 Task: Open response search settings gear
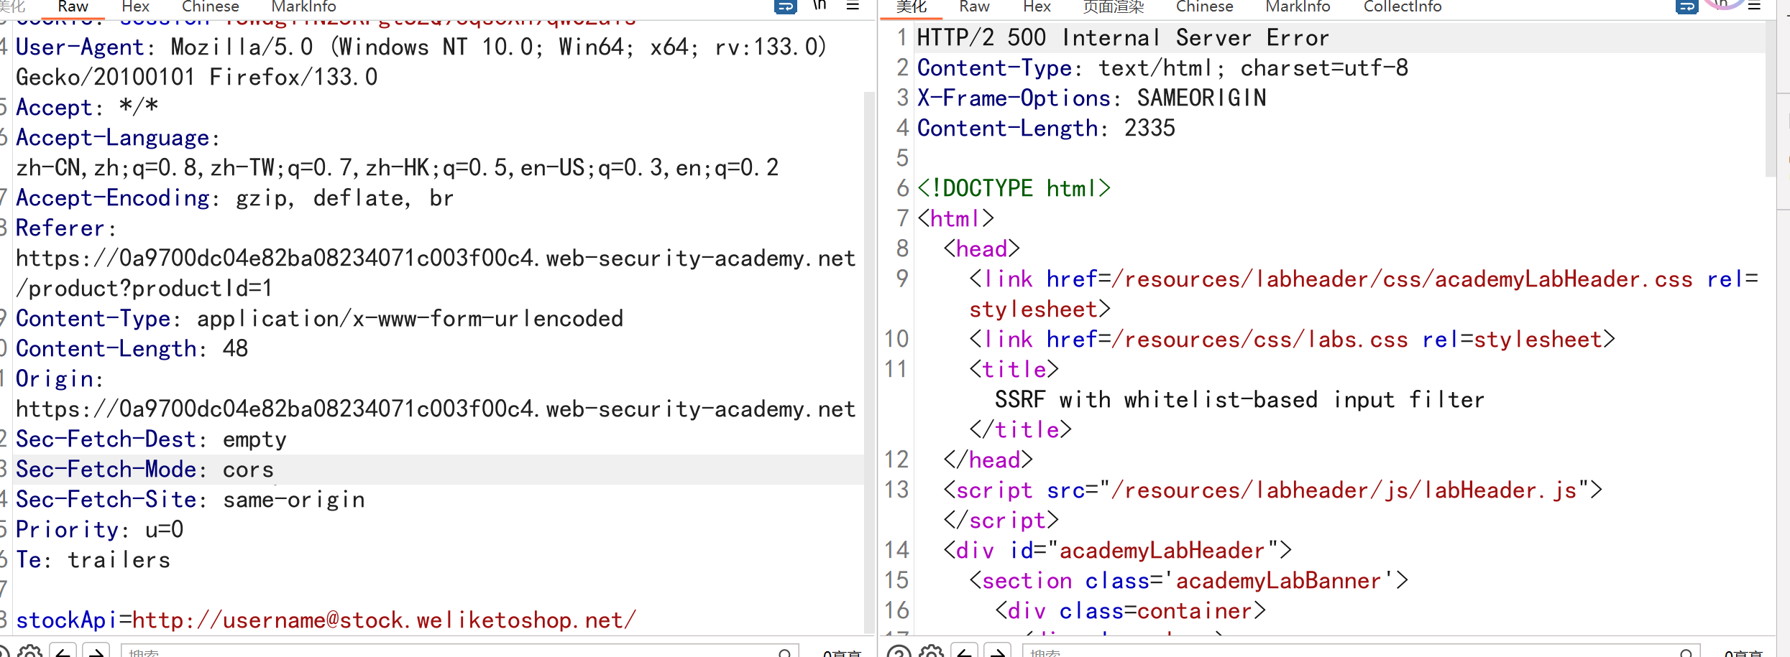click(x=931, y=651)
